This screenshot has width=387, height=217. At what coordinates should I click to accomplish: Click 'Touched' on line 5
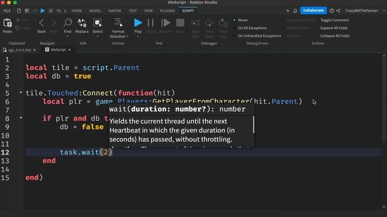63,93
